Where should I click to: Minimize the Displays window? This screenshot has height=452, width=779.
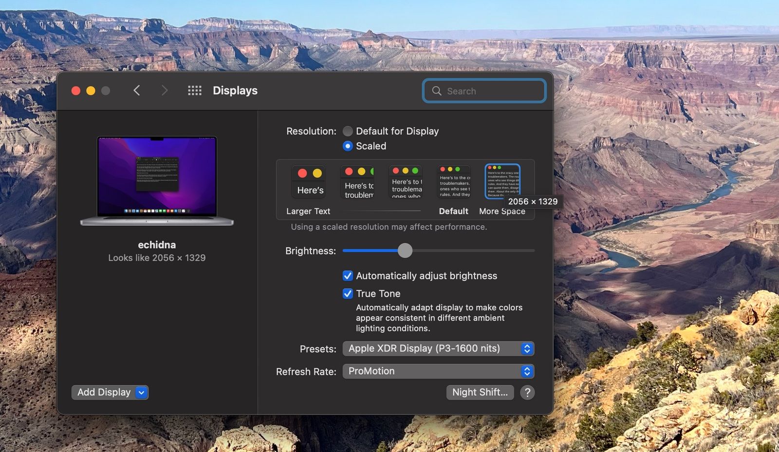coord(91,90)
